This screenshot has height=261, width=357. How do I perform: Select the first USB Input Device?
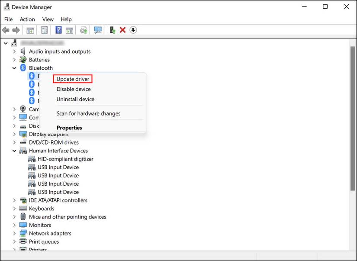click(x=58, y=167)
